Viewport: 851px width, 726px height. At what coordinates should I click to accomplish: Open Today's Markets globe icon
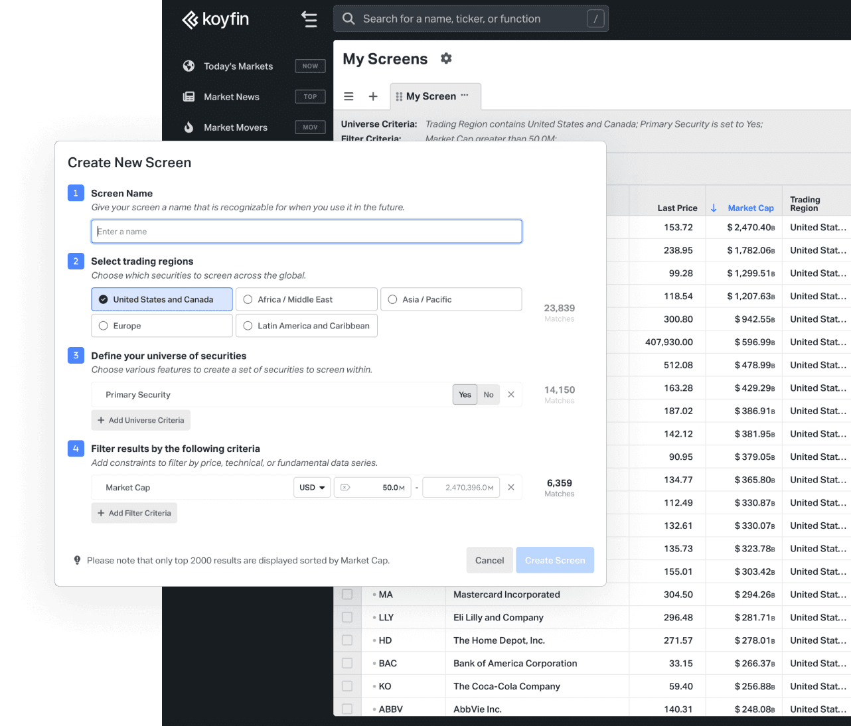[189, 66]
